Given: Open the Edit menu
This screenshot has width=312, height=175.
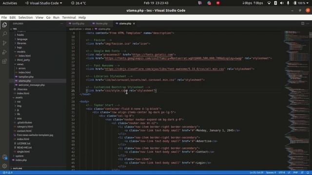Looking at the screenshot, I should (x=13, y=17).
